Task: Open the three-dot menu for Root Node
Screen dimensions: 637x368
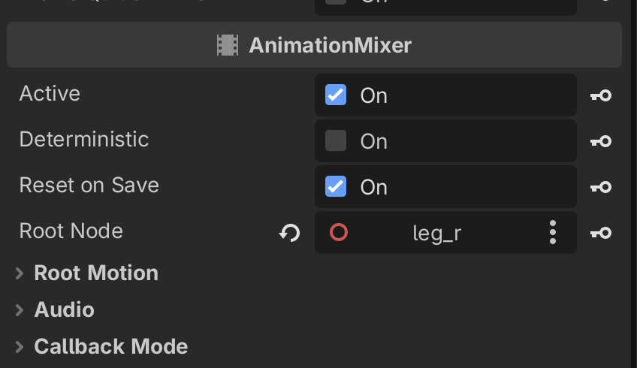Action: pos(553,232)
